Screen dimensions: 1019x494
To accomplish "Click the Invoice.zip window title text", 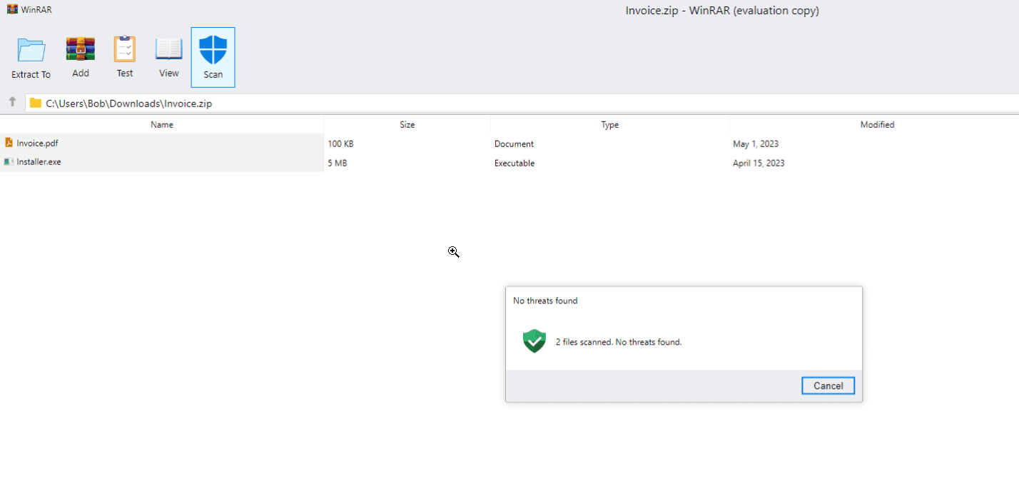I will point(722,11).
